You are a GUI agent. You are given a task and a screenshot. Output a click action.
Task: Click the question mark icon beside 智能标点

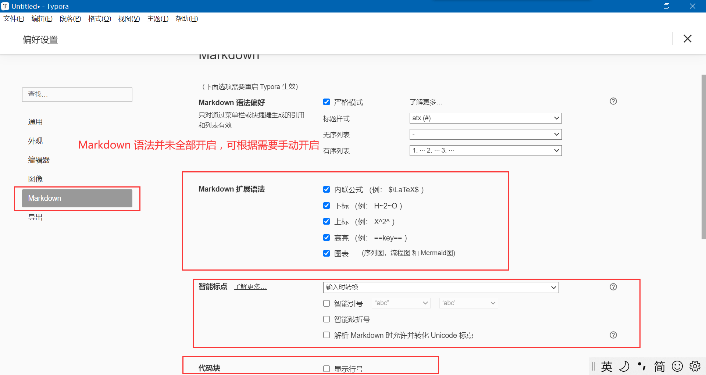pyautogui.click(x=613, y=287)
